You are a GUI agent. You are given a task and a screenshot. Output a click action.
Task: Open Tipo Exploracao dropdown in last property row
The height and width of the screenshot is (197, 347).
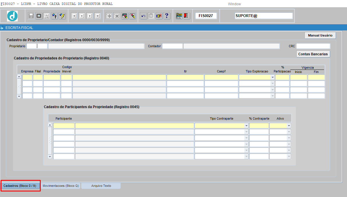tap(273, 96)
